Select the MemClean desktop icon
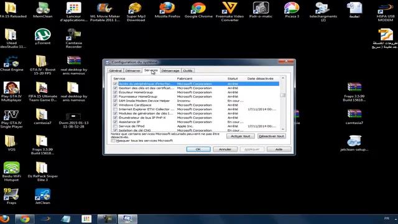 click(43, 10)
